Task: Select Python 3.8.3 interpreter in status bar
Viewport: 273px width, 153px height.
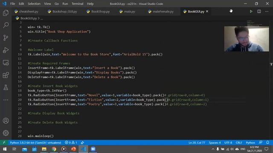Action: click(x=35, y=142)
